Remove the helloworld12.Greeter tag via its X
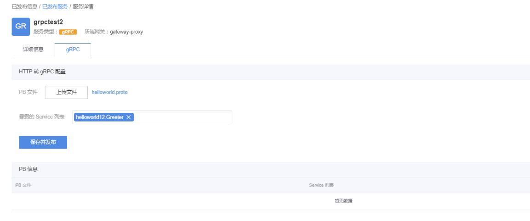Screen dimensions: 530x221 (x=129, y=117)
